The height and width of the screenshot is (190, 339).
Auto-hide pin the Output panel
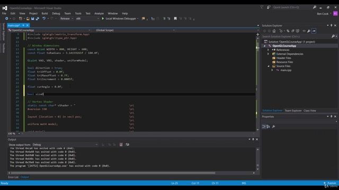253,139
